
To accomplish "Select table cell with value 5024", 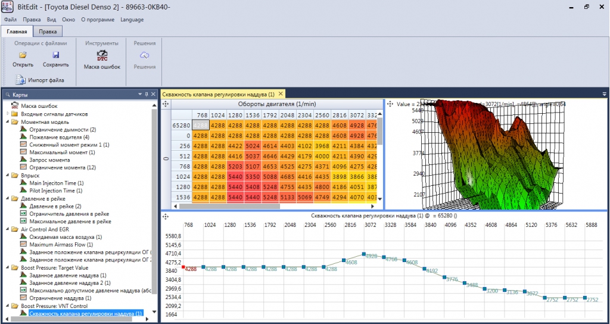I will [253, 146].
